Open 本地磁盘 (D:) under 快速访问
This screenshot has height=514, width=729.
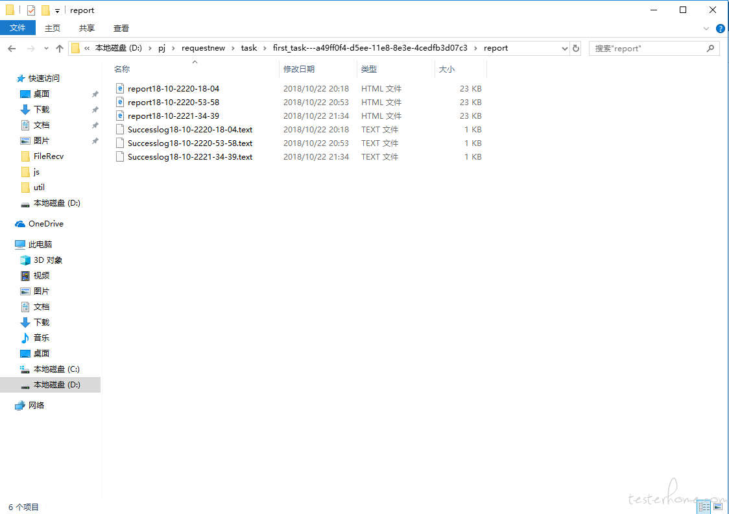pyautogui.click(x=56, y=203)
